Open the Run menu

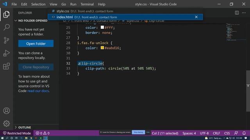pyautogui.click(x=73, y=4)
